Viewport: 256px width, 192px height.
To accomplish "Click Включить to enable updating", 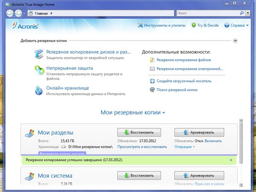I will click(213, 141).
